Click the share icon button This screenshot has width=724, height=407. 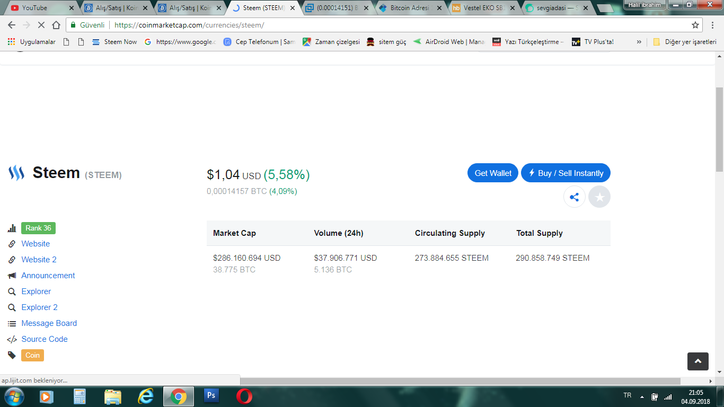(x=574, y=197)
